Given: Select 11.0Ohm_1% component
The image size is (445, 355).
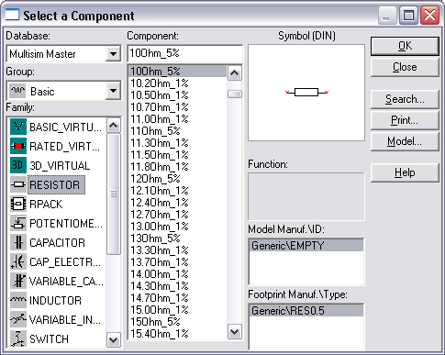Looking at the screenshot, I should 177,119.
